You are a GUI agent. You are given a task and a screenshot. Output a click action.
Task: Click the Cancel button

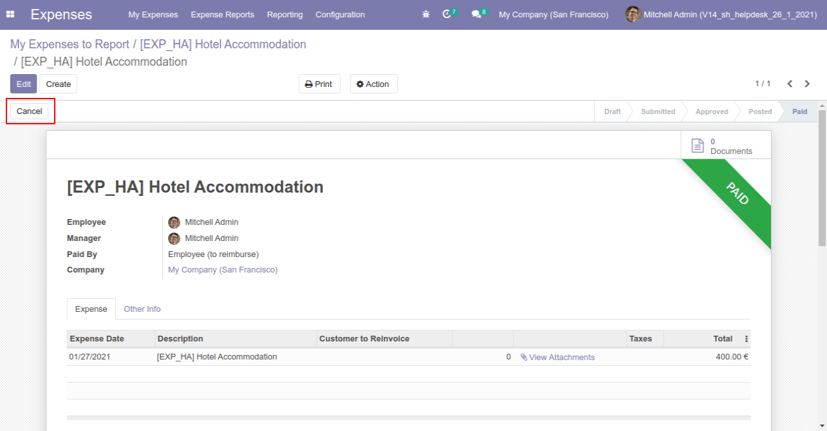click(x=30, y=111)
